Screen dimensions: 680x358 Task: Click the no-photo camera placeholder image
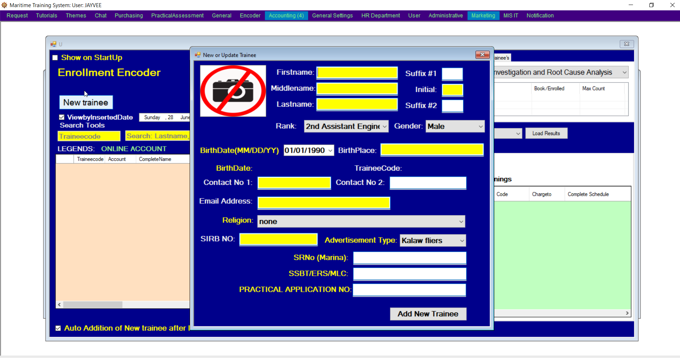coord(233,91)
